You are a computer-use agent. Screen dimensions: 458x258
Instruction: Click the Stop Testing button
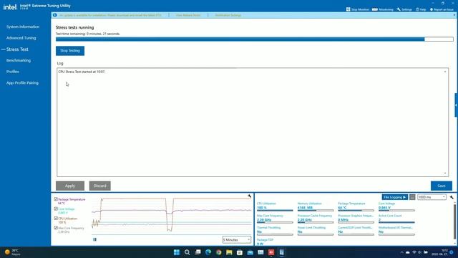point(70,51)
